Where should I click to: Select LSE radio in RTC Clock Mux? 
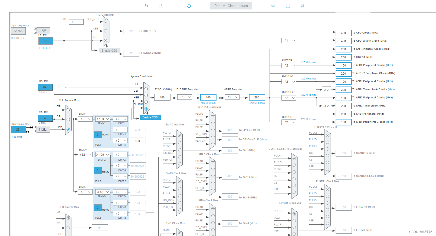click(x=106, y=31)
